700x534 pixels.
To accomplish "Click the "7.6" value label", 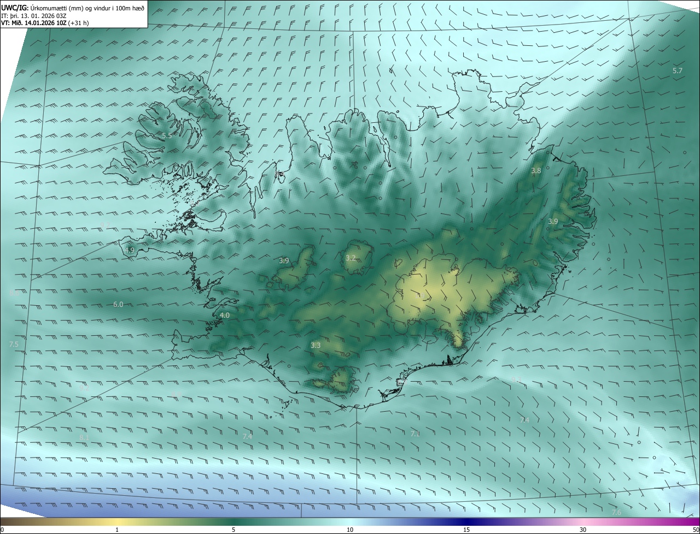I will 616,512.
